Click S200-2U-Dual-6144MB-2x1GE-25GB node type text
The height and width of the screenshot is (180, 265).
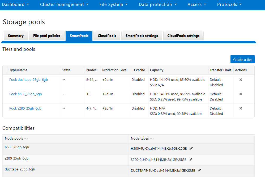coord(158,160)
